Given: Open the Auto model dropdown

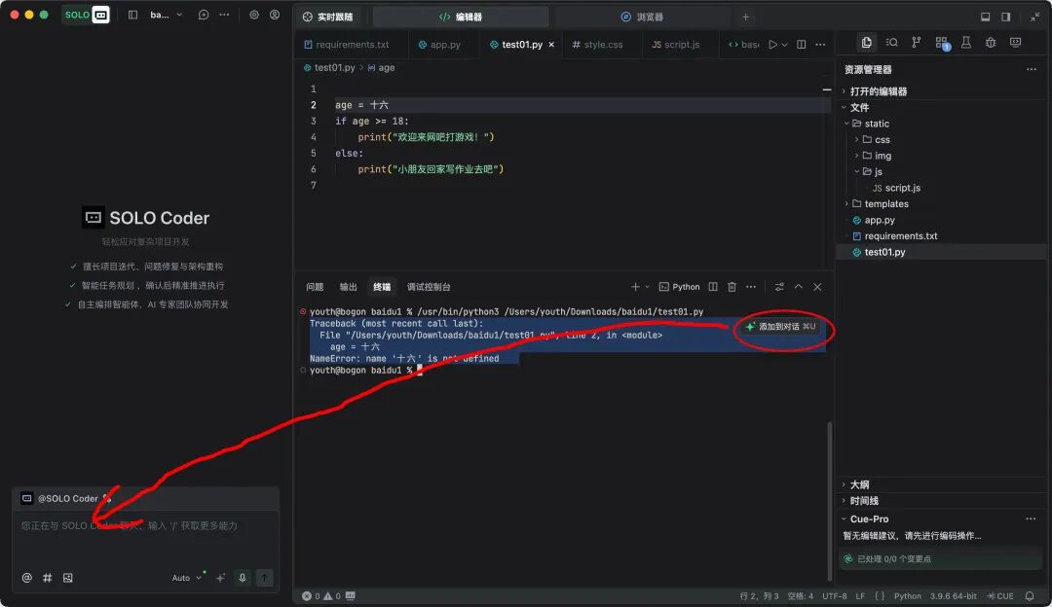Looking at the screenshot, I should pyautogui.click(x=186, y=578).
